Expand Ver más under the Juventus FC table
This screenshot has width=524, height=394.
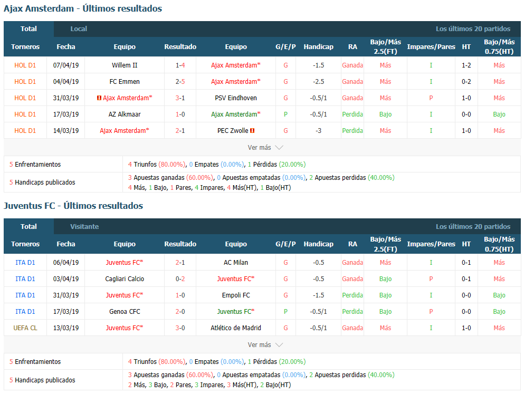[x=265, y=344]
